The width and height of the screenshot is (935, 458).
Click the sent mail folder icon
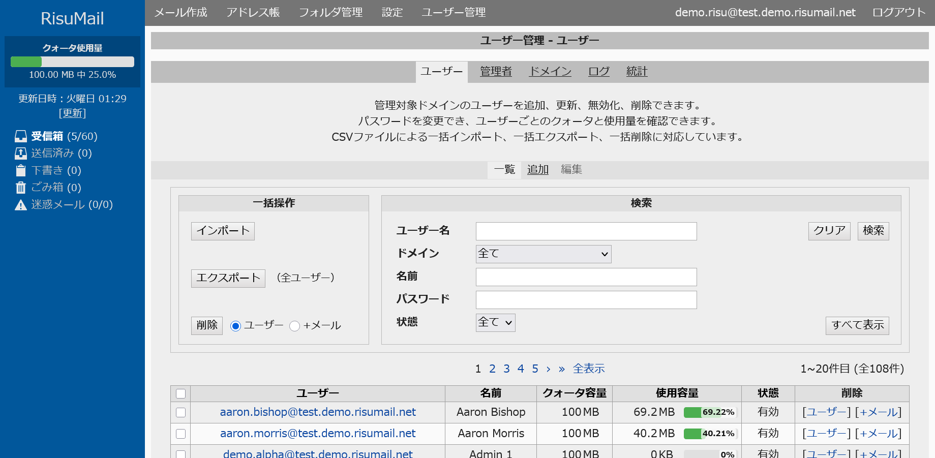coord(21,154)
